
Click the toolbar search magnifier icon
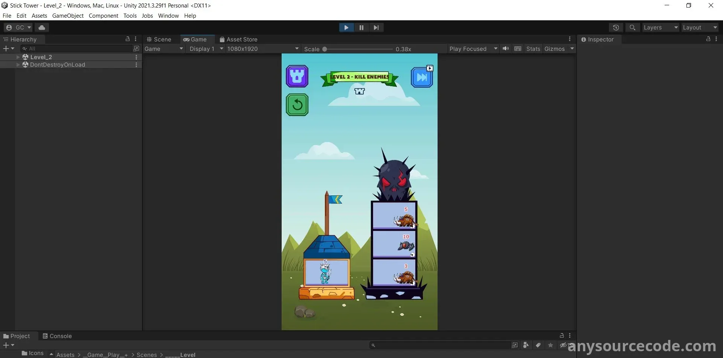(x=632, y=27)
